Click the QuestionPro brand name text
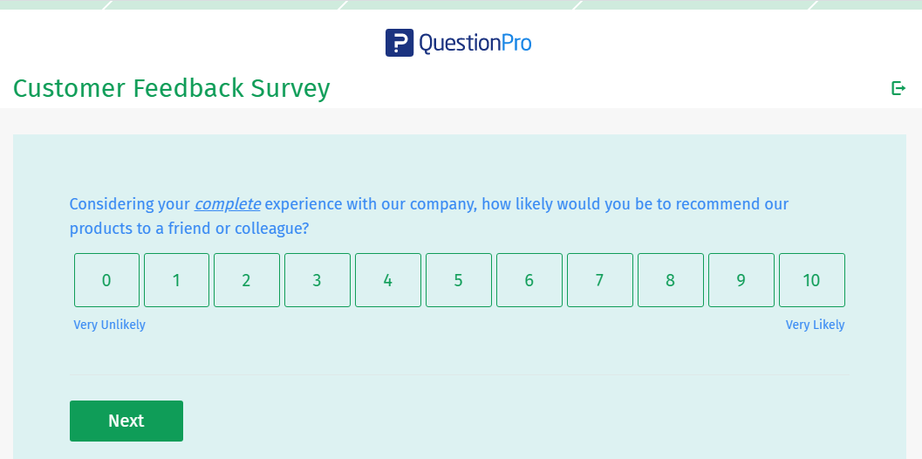 [x=475, y=43]
